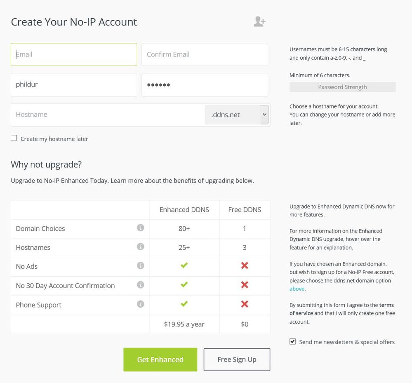
Task: Click green checkmark in No Ads row
Action: click(184, 266)
